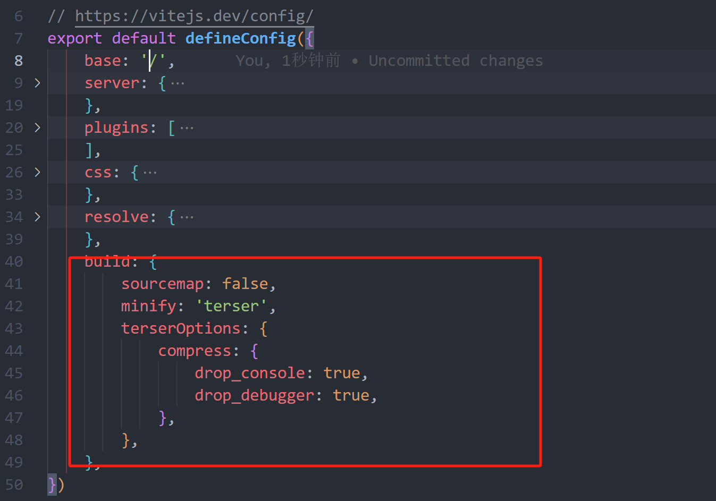716x501 pixels.
Task: Click the terserOptions property name
Action: click(x=181, y=328)
